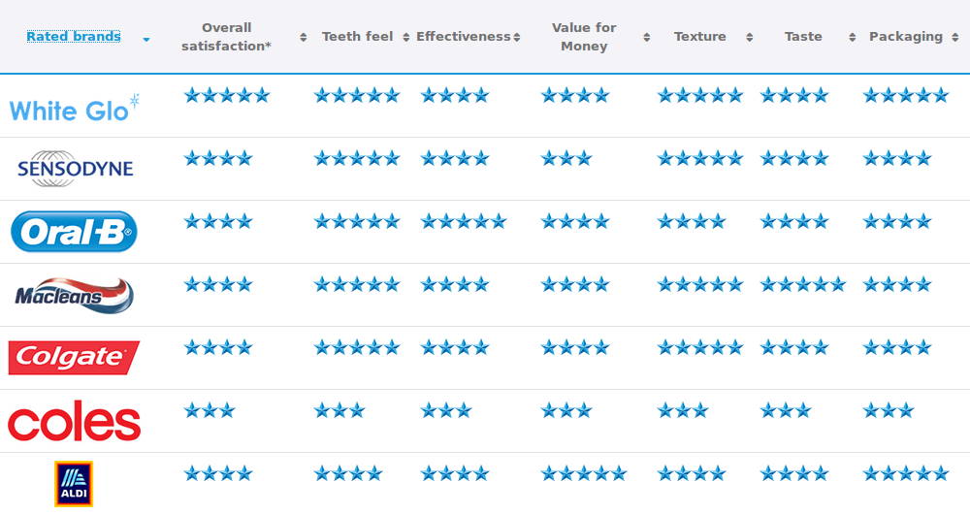Sort by Packaging using its arrows

coord(955,37)
